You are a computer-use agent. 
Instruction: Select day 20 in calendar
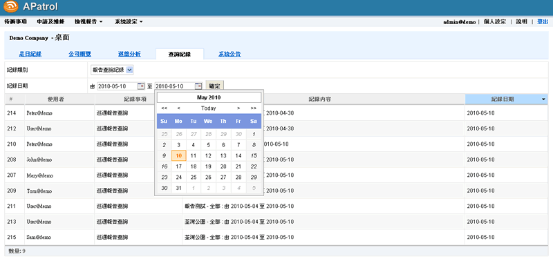223,166
